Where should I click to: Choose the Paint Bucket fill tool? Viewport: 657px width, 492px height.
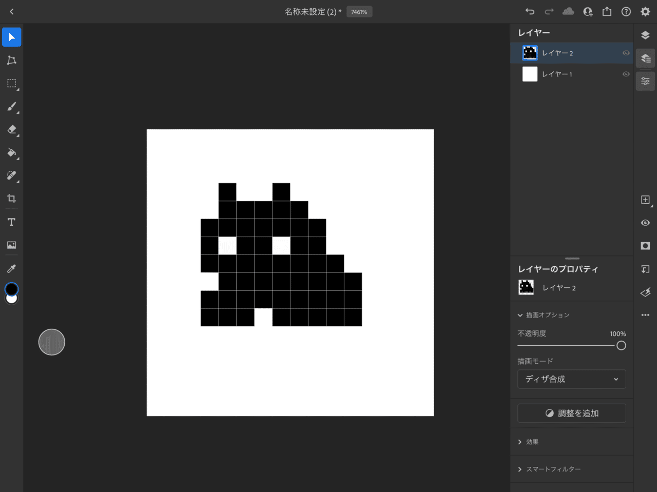[11, 153]
